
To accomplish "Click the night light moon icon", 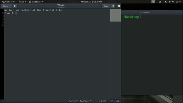I will point(166,2).
